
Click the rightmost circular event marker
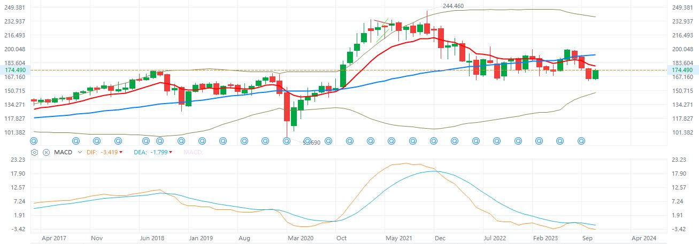pyautogui.click(x=582, y=141)
